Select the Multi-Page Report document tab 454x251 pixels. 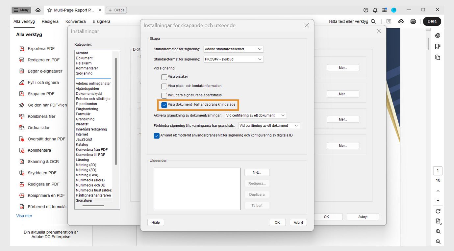[x=74, y=10]
